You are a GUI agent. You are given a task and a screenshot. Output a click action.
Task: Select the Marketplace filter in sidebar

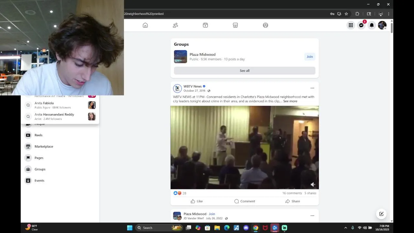click(x=60, y=147)
